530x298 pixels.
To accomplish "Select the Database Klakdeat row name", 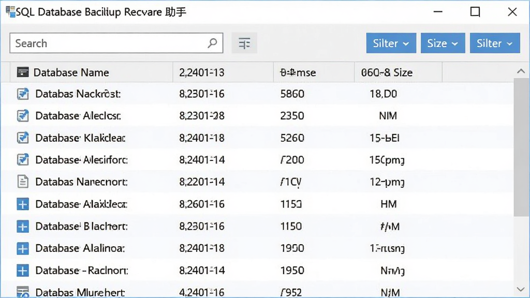I will click(x=80, y=138).
